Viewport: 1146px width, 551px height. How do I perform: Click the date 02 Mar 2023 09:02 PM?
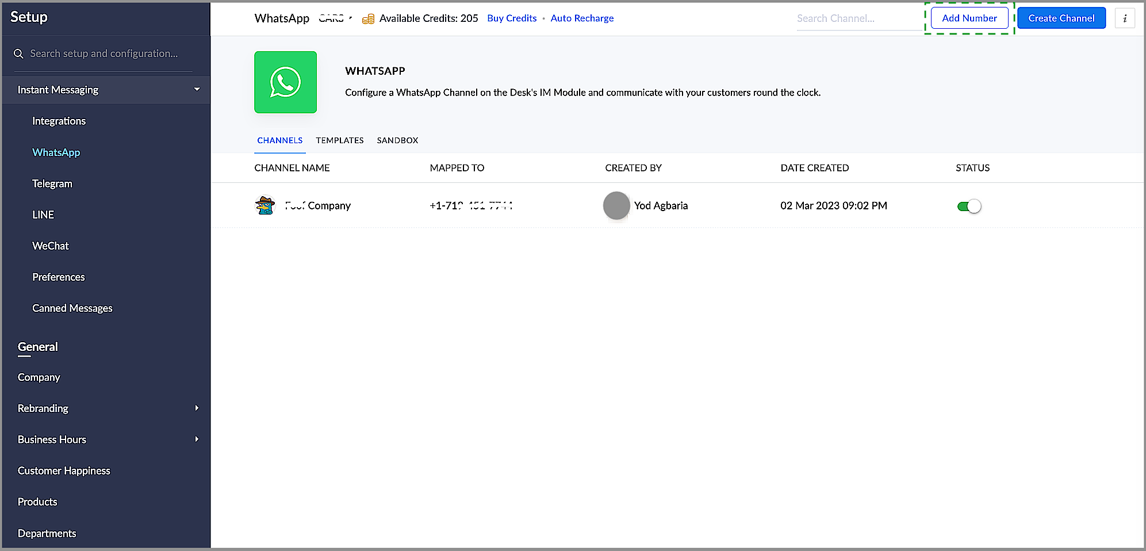[834, 206]
